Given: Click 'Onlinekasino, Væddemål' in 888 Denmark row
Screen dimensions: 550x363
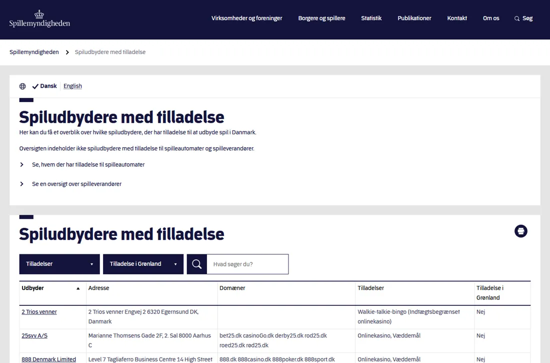Looking at the screenshot, I should click(x=389, y=359).
